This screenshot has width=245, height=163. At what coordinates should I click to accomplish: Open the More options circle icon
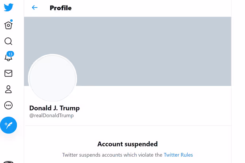pos(8,105)
